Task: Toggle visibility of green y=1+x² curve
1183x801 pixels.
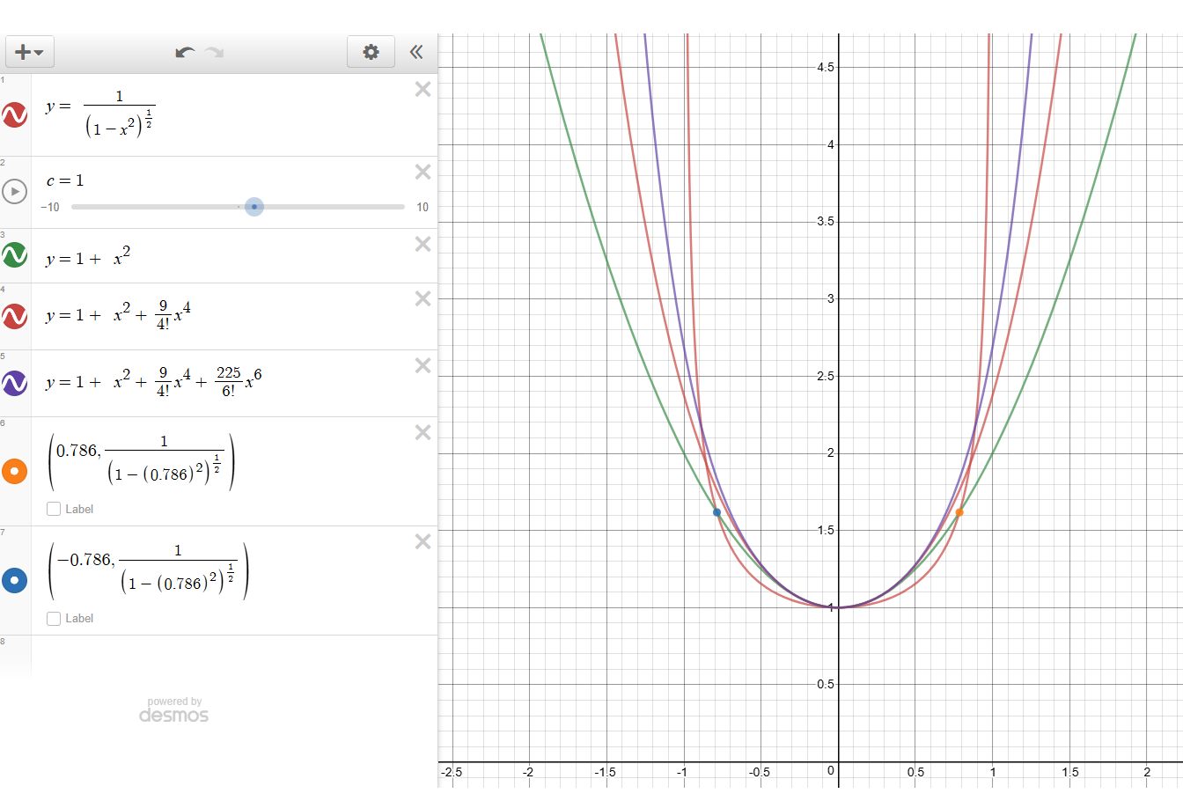Action: click(x=15, y=255)
